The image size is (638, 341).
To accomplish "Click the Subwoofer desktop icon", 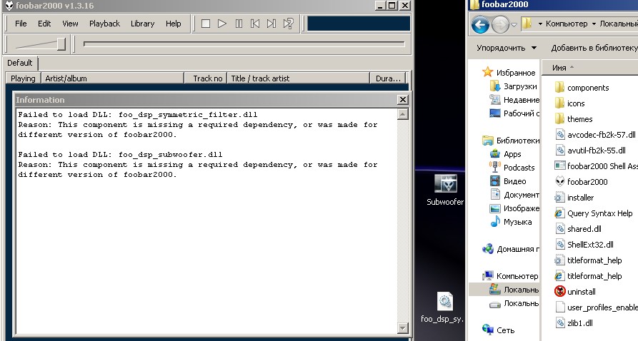I will pos(444,189).
